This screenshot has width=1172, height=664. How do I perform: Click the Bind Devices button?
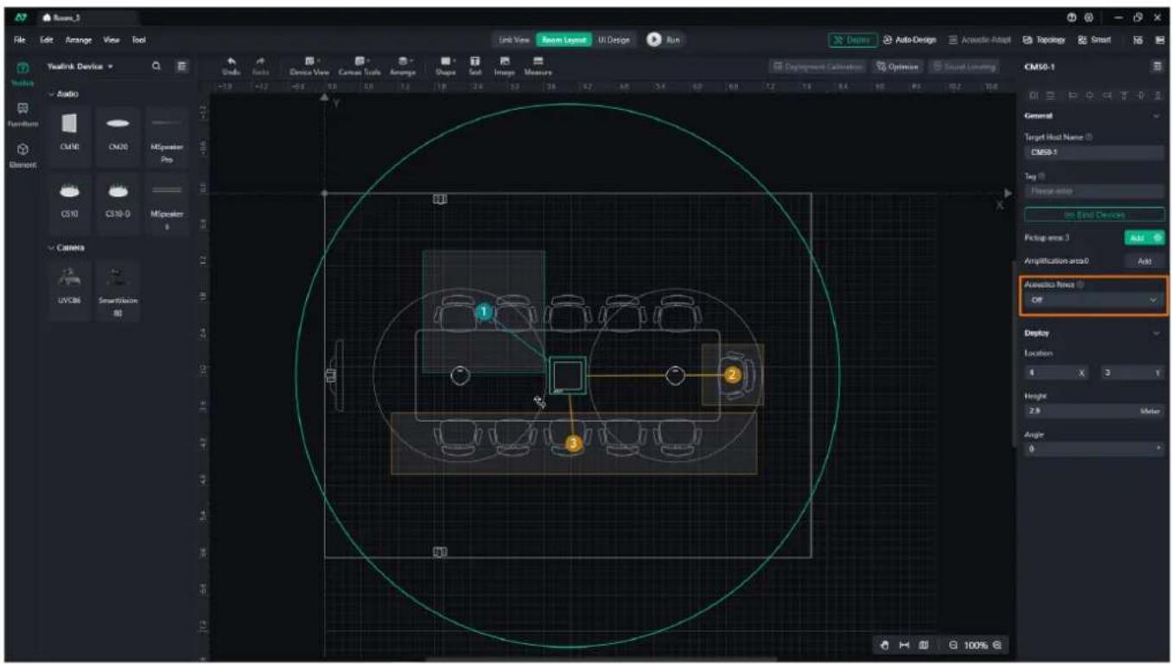[1093, 214]
